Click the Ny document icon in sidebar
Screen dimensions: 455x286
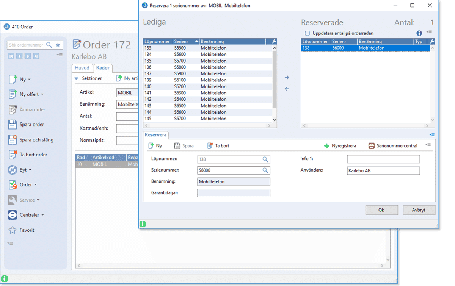(x=13, y=80)
